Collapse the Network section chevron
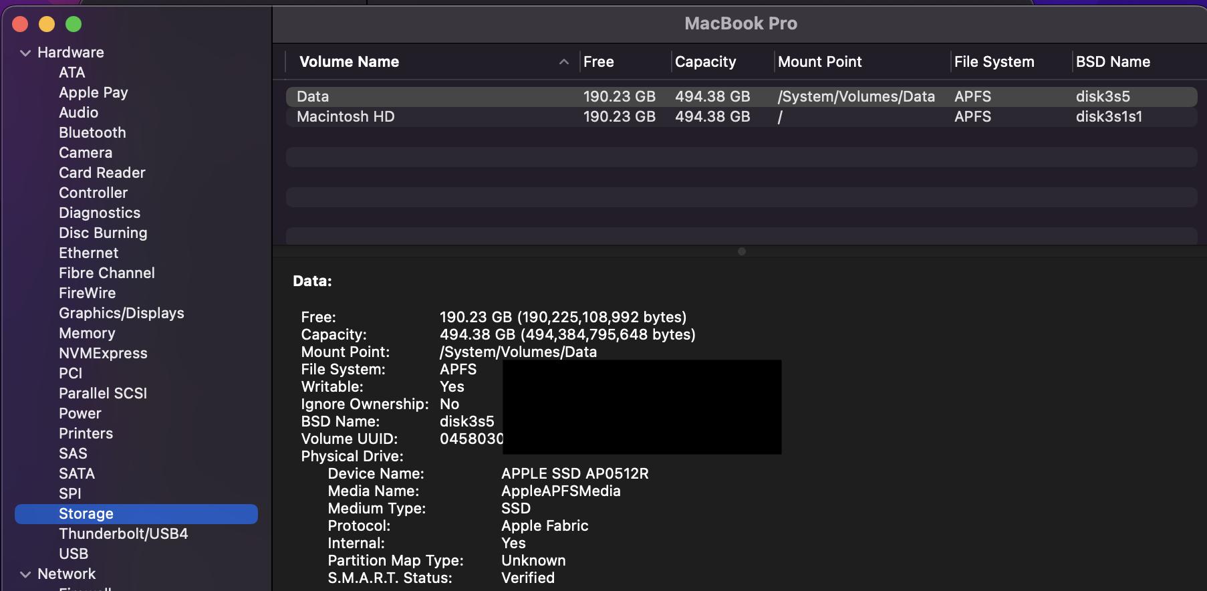The height and width of the screenshot is (591, 1207). [25, 574]
